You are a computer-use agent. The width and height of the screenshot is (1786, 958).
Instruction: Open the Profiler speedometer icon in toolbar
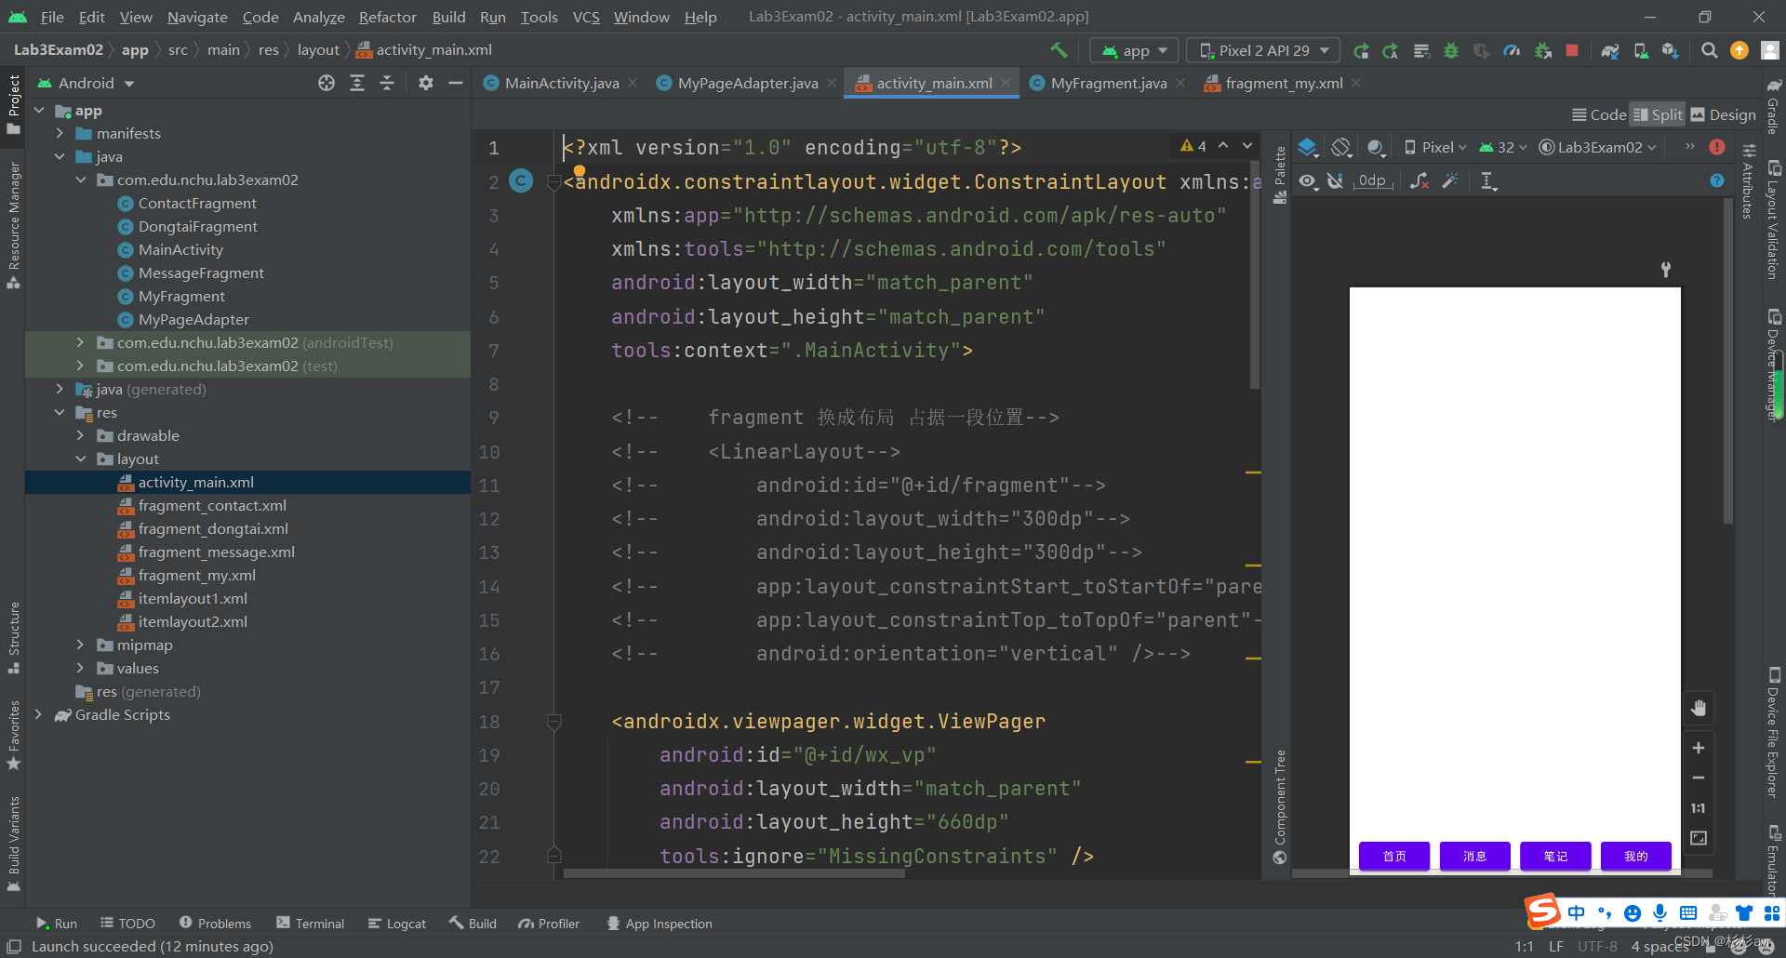1512,50
